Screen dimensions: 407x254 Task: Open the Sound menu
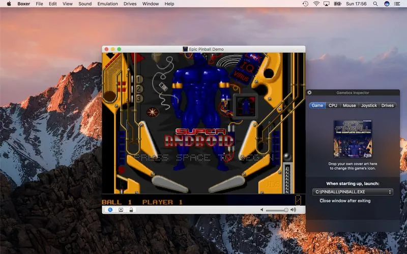[x=85, y=4]
